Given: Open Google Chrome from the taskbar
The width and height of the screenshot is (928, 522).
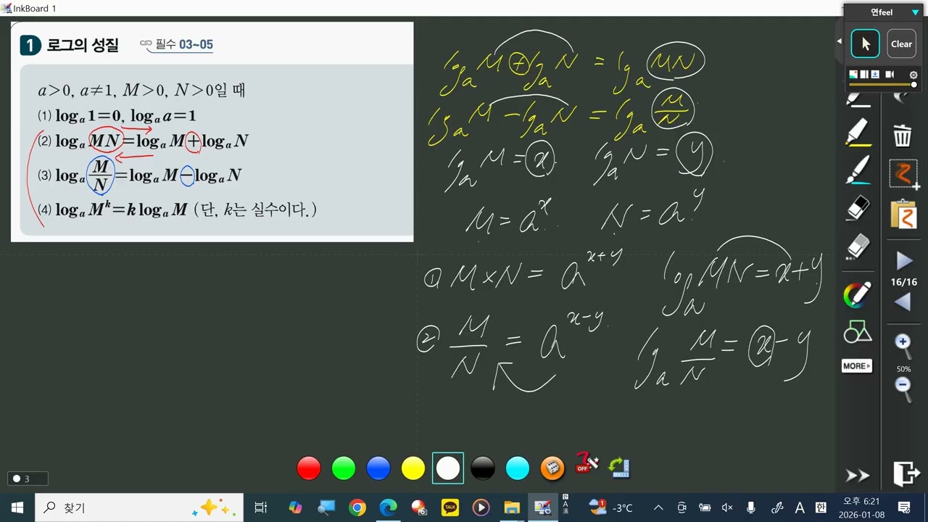Looking at the screenshot, I should click(x=357, y=507).
